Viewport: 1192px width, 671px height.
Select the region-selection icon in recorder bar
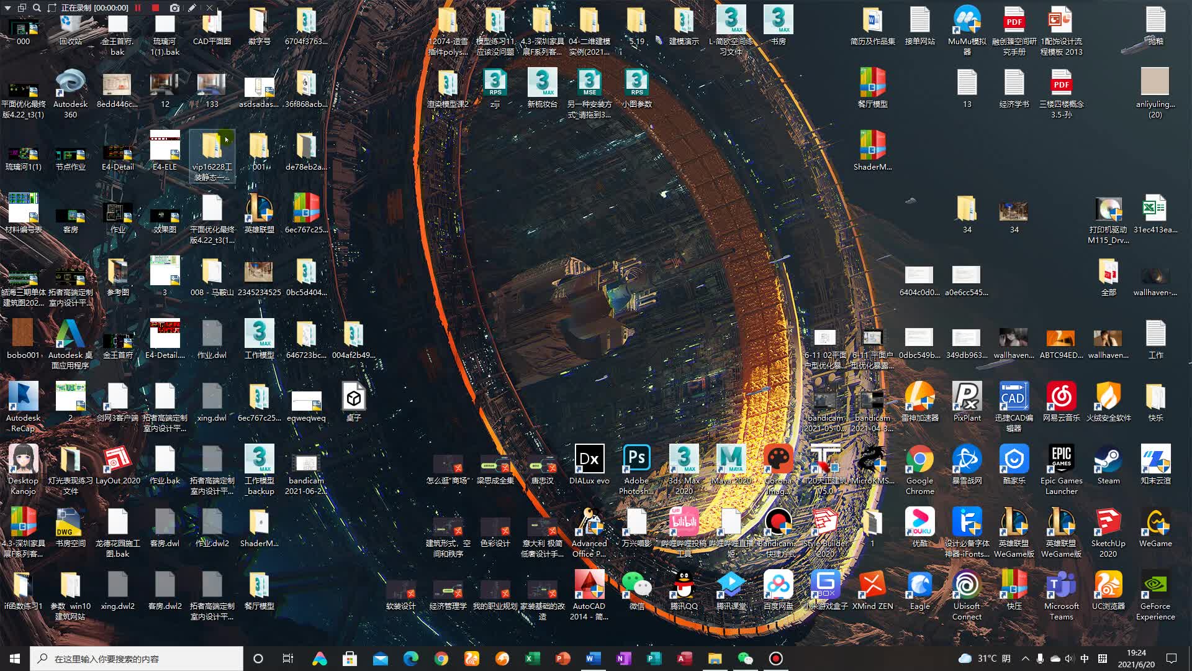click(52, 8)
